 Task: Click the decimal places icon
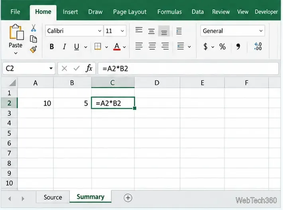[258, 46]
